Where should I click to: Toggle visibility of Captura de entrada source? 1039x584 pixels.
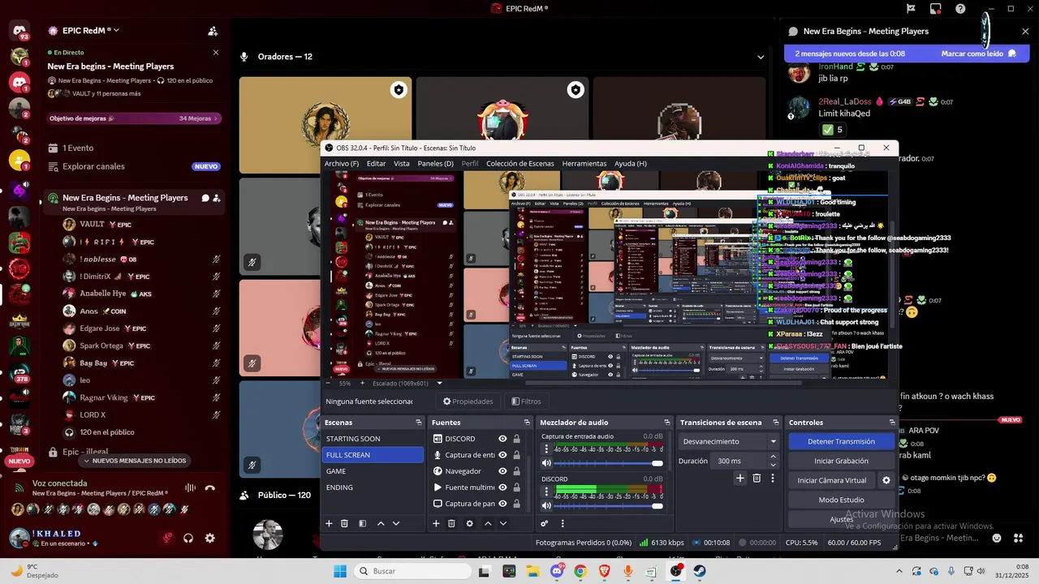[x=502, y=455]
